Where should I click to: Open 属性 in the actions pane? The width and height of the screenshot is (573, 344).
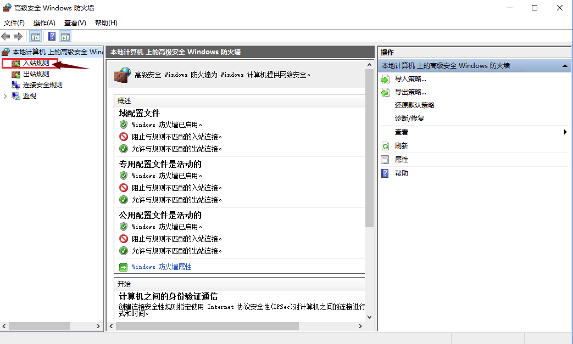pos(401,160)
